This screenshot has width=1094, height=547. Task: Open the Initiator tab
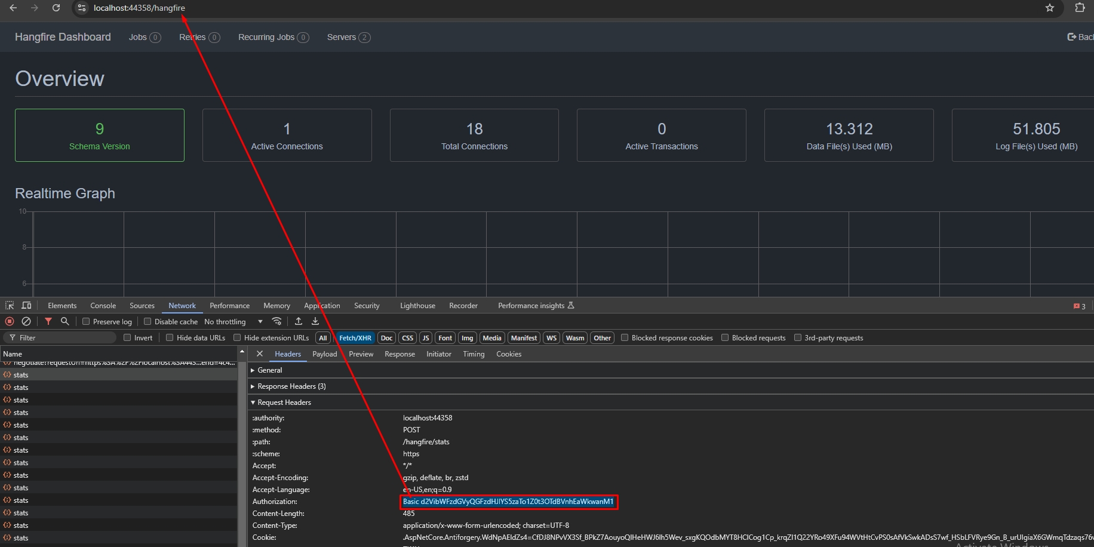click(439, 354)
